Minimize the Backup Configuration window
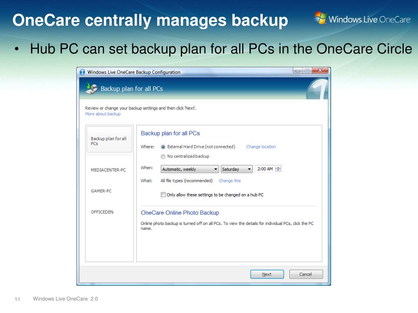 tap(298, 71)
